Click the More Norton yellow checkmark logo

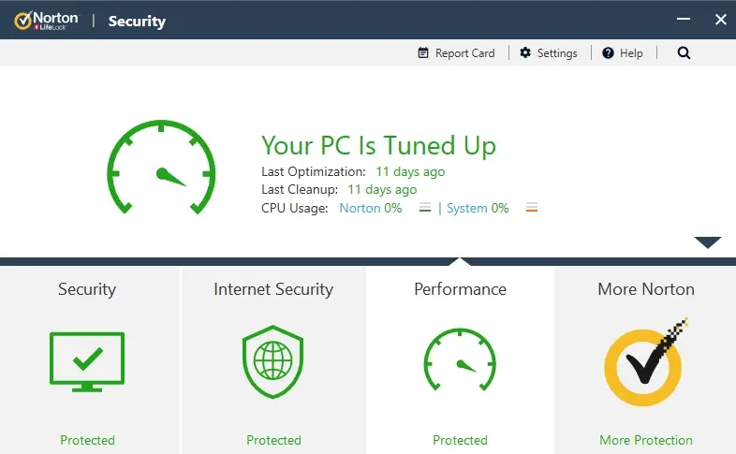click(x=645, y=362)
